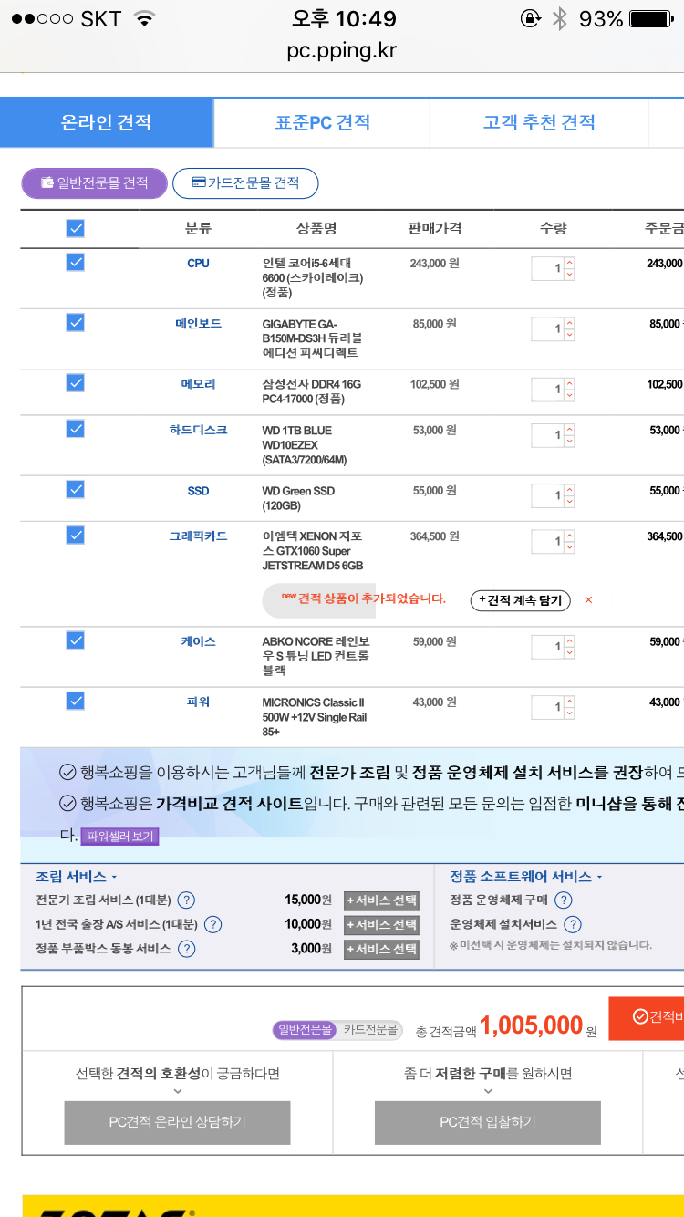Uncheck the CPU row checkbox
Screen dimensions: 684x1217
coord(76,263)
